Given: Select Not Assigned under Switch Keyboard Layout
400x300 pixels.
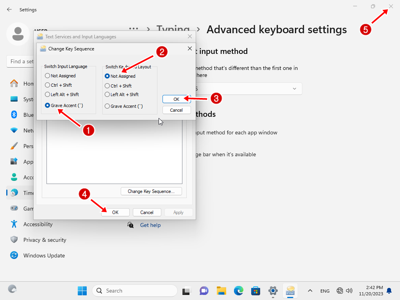Looking at the screenshot, I should click(x=107, y=76).
